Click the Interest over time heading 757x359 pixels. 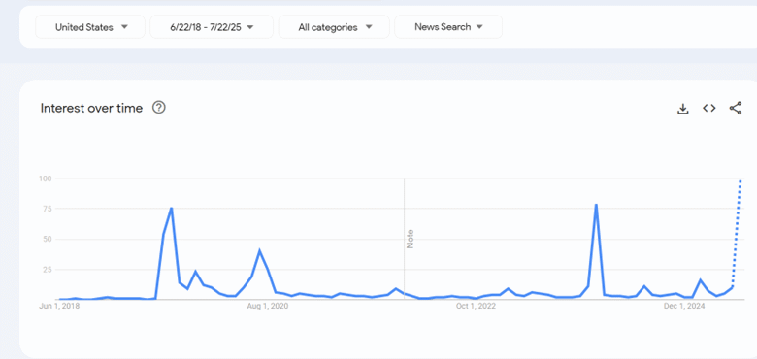tap(91, 108)
